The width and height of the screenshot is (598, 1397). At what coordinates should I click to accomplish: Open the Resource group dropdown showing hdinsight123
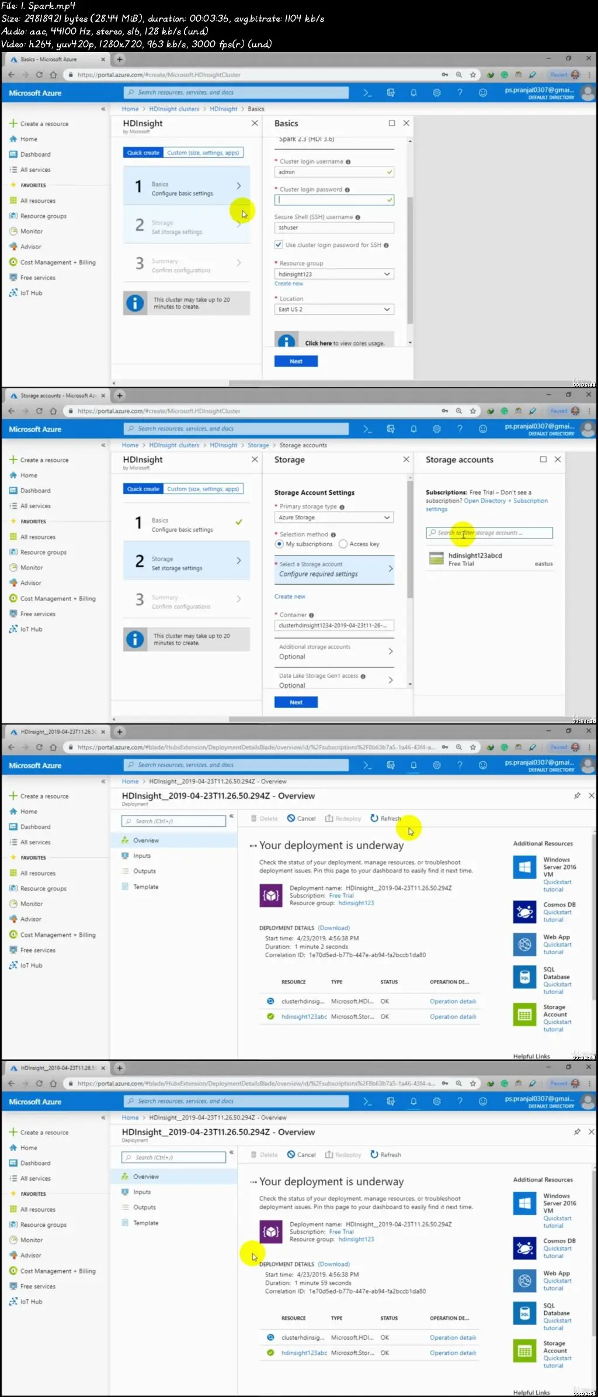(334, 274)
